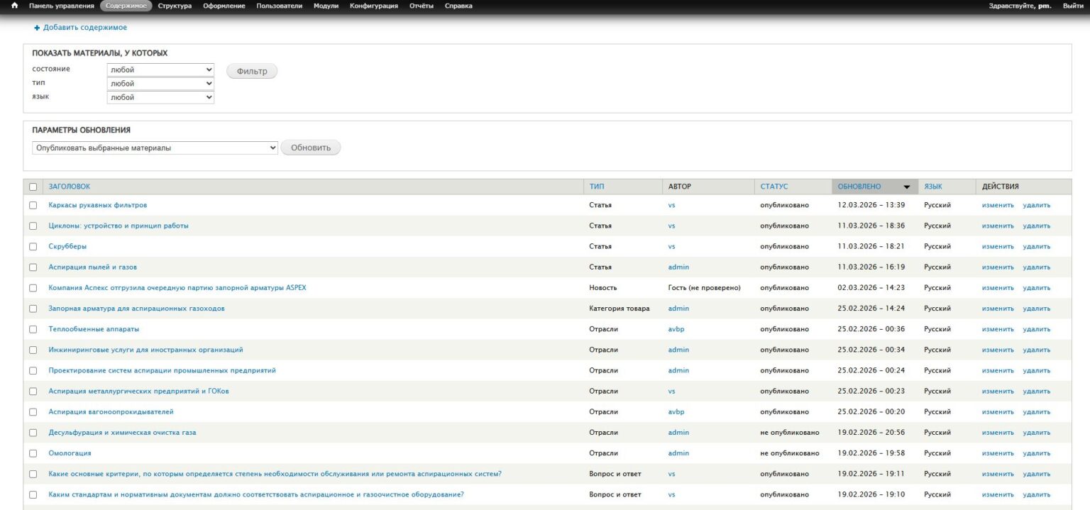Open the article Каркасы рукавных фильтров
The width and height of the screenshot is (1090, 510).
98,205
